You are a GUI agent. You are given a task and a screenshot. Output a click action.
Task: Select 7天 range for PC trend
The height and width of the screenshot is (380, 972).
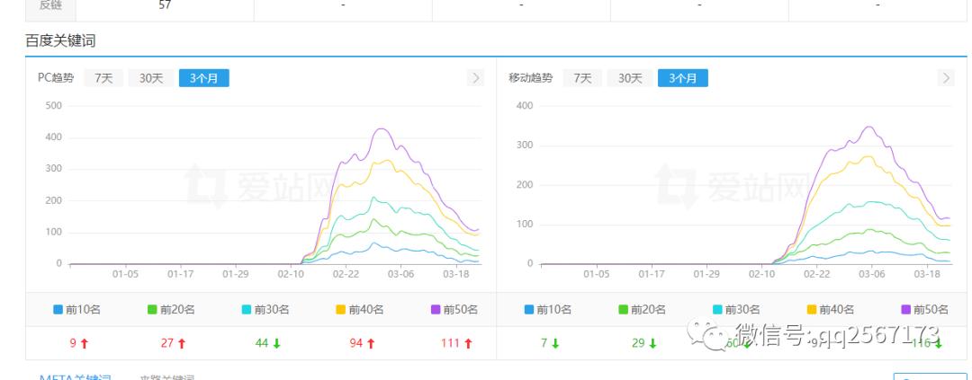(x=103, y=78)
